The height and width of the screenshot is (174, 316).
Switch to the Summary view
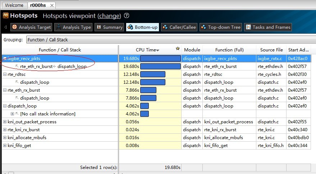[110, 27]
